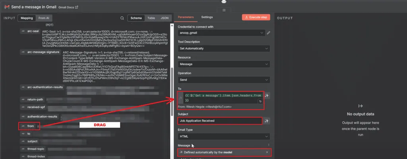Select the arc-seal schema field
407x159 pixels.
30,31
